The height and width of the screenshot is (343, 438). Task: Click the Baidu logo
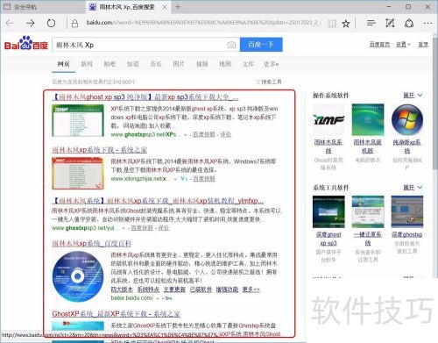(x=26, y=43)
